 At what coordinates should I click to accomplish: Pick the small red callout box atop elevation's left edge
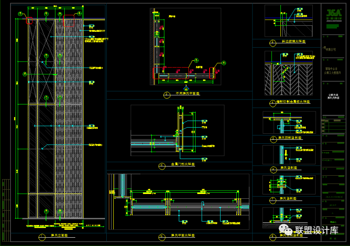(30, 20)
